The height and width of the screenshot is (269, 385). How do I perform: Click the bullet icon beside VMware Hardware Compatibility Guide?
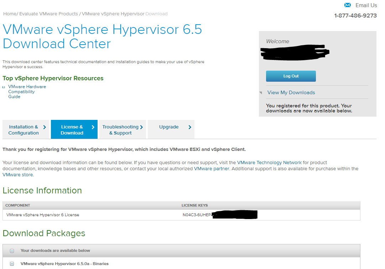point(4,87)
